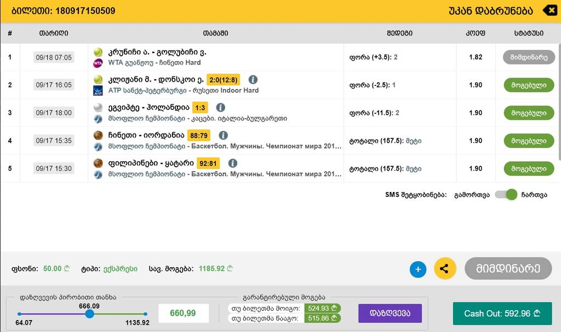Screen dimensions: 561x332
Task: Click the tennis ball icon for კლიჟანი match
Action: pyautogui.click(x=98, y=79)
